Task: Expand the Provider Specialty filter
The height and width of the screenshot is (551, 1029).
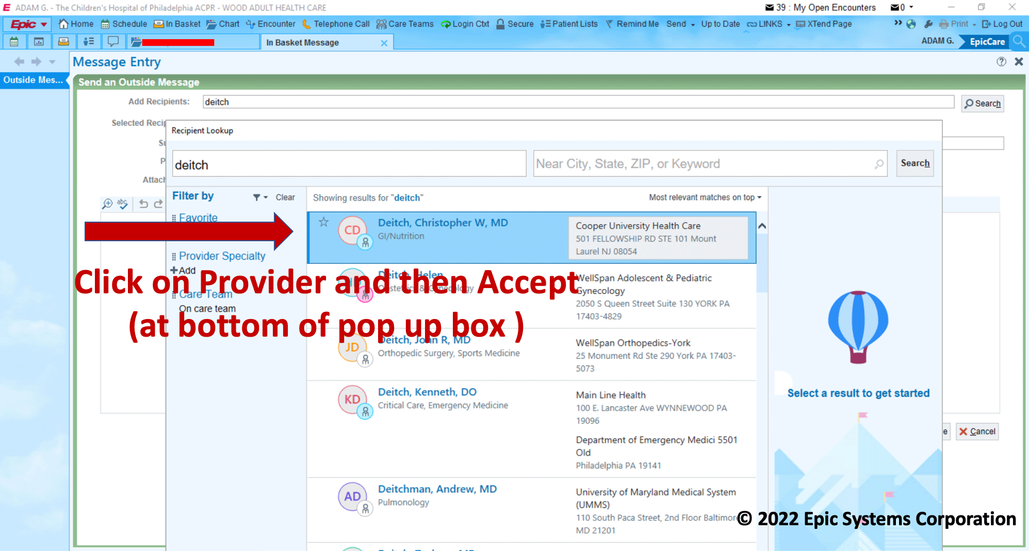Action: click(x=222, y=256)
